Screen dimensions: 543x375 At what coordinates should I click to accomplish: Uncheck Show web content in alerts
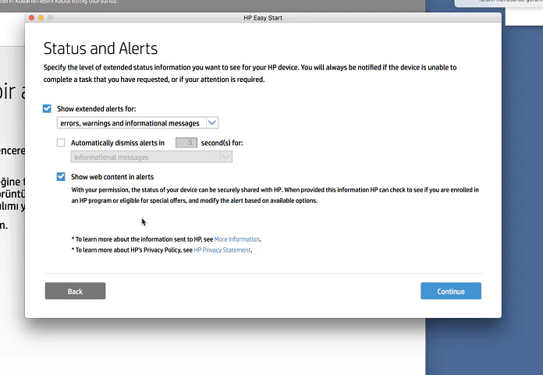61,177
